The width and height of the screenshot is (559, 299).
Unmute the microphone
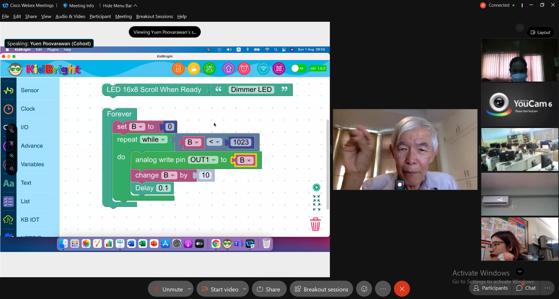point(168,289)
